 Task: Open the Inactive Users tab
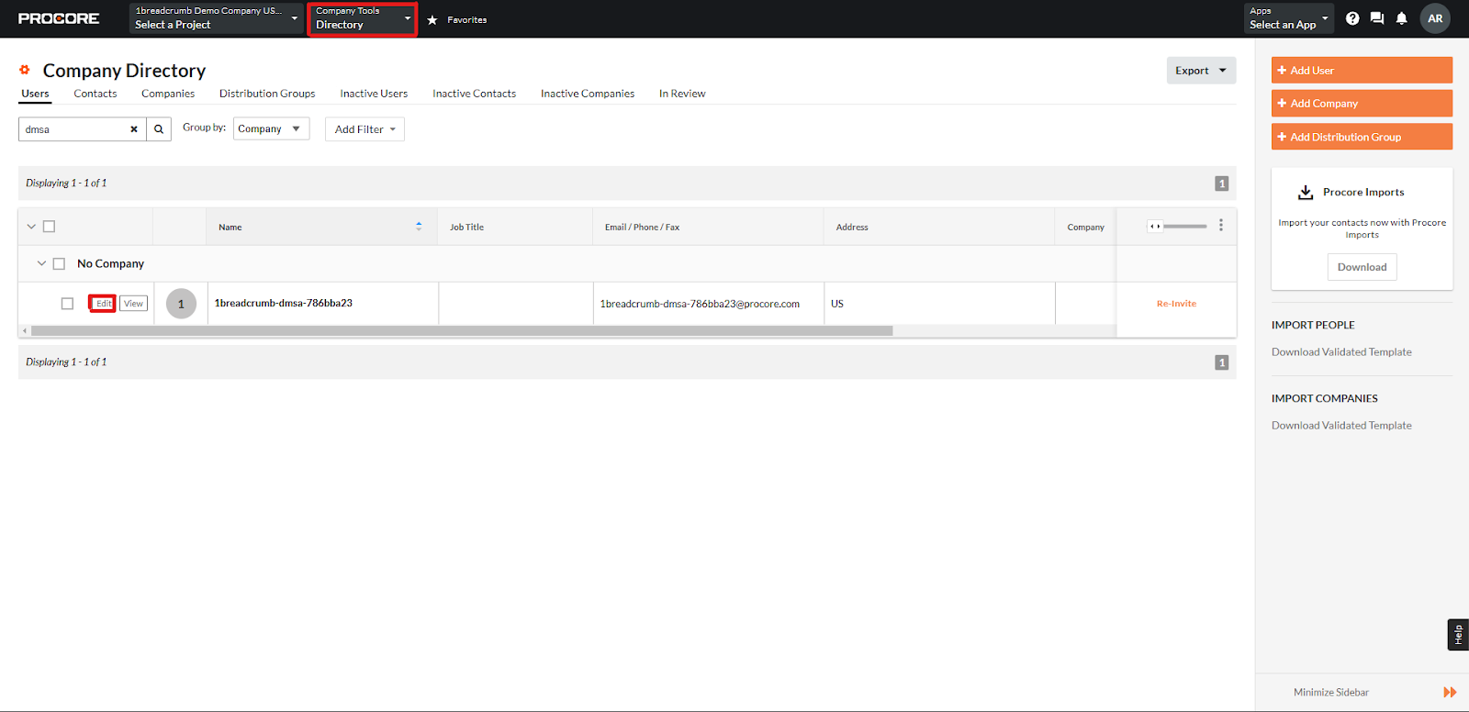pos(374,94)
